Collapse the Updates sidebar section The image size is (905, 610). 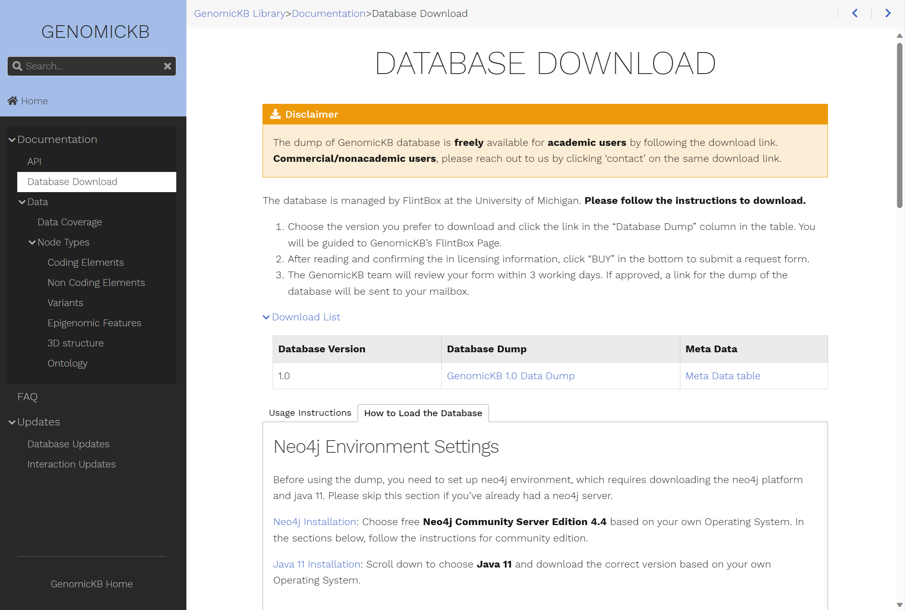[x=12, y=422]
